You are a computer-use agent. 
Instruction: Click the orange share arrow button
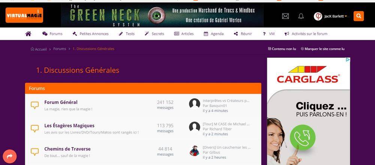click(x=10, y=156)
